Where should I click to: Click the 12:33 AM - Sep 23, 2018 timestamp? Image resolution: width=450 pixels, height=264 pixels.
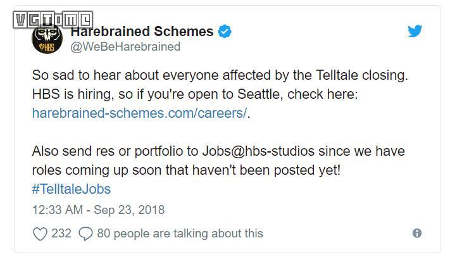pyautogui.click(x=99, y=210)
